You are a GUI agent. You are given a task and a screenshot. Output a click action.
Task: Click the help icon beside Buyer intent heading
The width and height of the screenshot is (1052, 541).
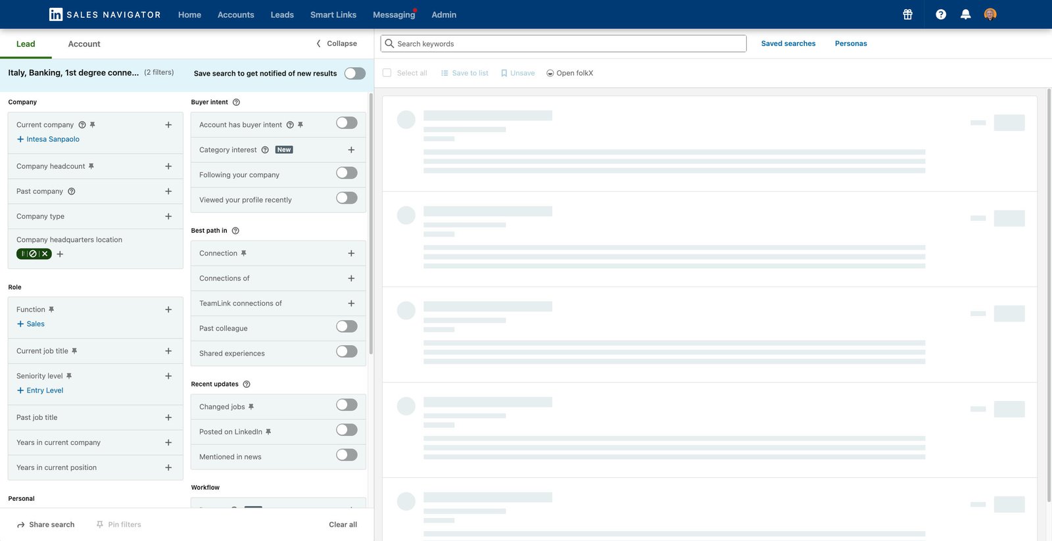pos(236,102)
